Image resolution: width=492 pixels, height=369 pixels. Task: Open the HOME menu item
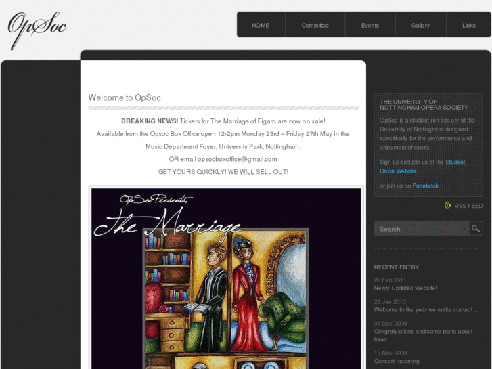(x=261, y=26)
